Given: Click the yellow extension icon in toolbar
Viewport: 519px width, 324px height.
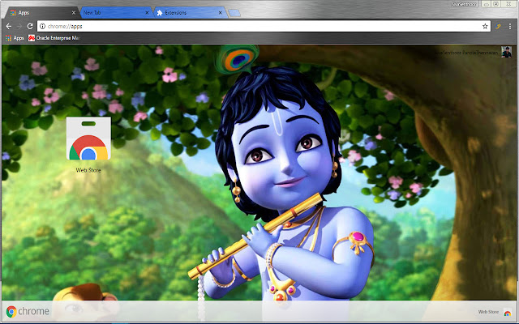Looking at the screenshot, I should (498, 26).
